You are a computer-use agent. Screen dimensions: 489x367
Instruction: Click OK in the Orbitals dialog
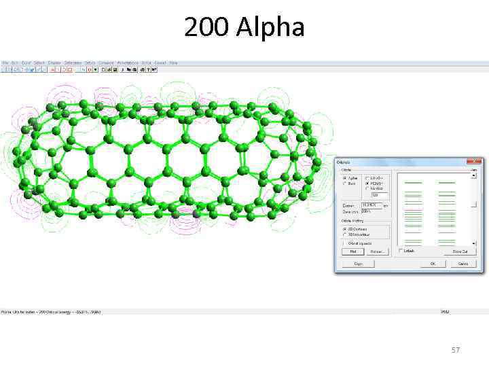pyautogui.click(x=433, y=264)
